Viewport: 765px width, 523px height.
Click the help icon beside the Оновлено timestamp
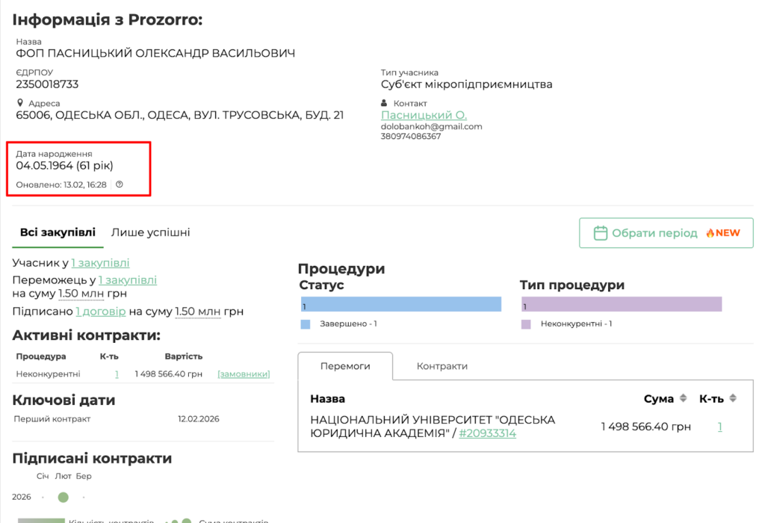pos(120,185)
